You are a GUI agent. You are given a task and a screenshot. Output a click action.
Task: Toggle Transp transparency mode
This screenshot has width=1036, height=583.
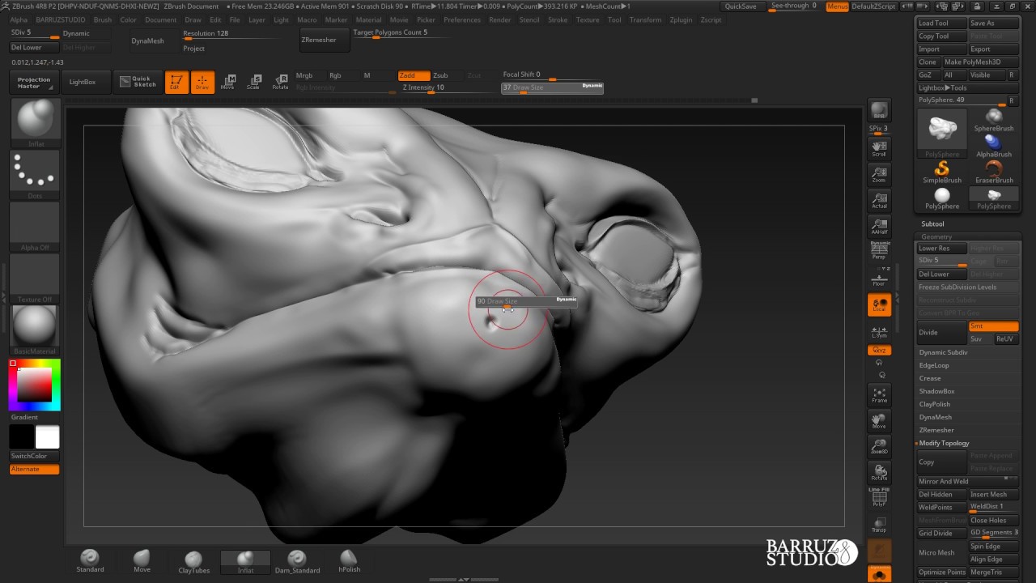[x=879, y=525]
